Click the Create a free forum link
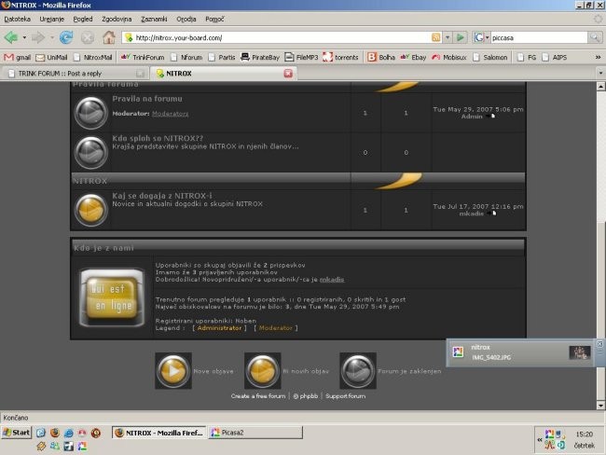 coord(258,396)
